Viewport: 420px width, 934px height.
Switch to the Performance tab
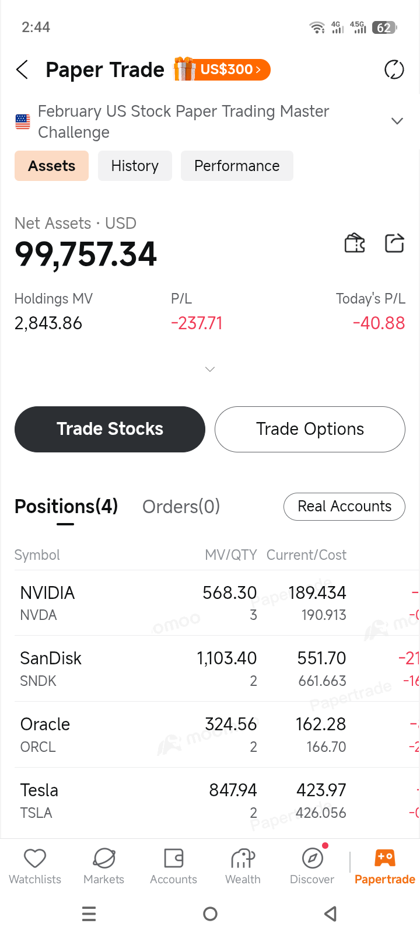(237, 166)
